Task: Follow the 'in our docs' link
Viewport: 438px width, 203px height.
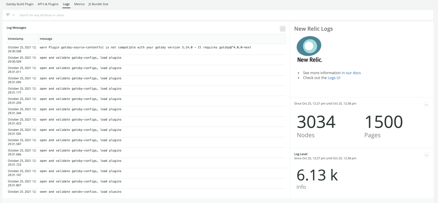Action: 351,73
